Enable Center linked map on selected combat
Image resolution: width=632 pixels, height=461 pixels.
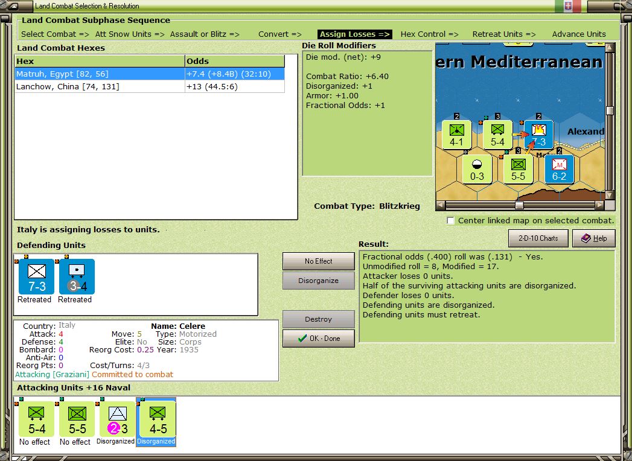[451, 220]
